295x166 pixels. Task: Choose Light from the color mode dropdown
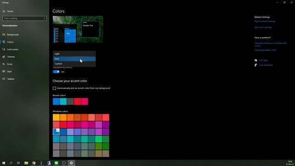[74, 54]
